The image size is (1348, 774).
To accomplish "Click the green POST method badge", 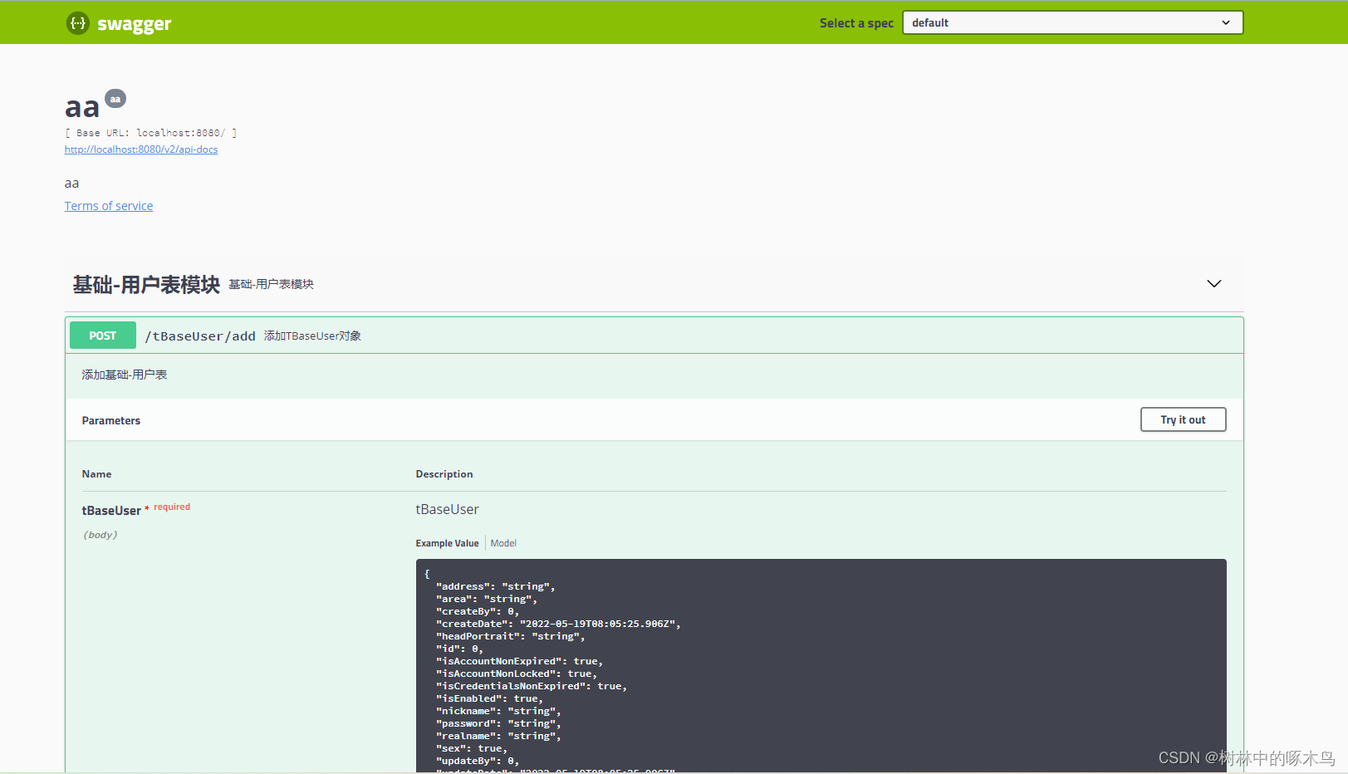I will coord(103,336).
